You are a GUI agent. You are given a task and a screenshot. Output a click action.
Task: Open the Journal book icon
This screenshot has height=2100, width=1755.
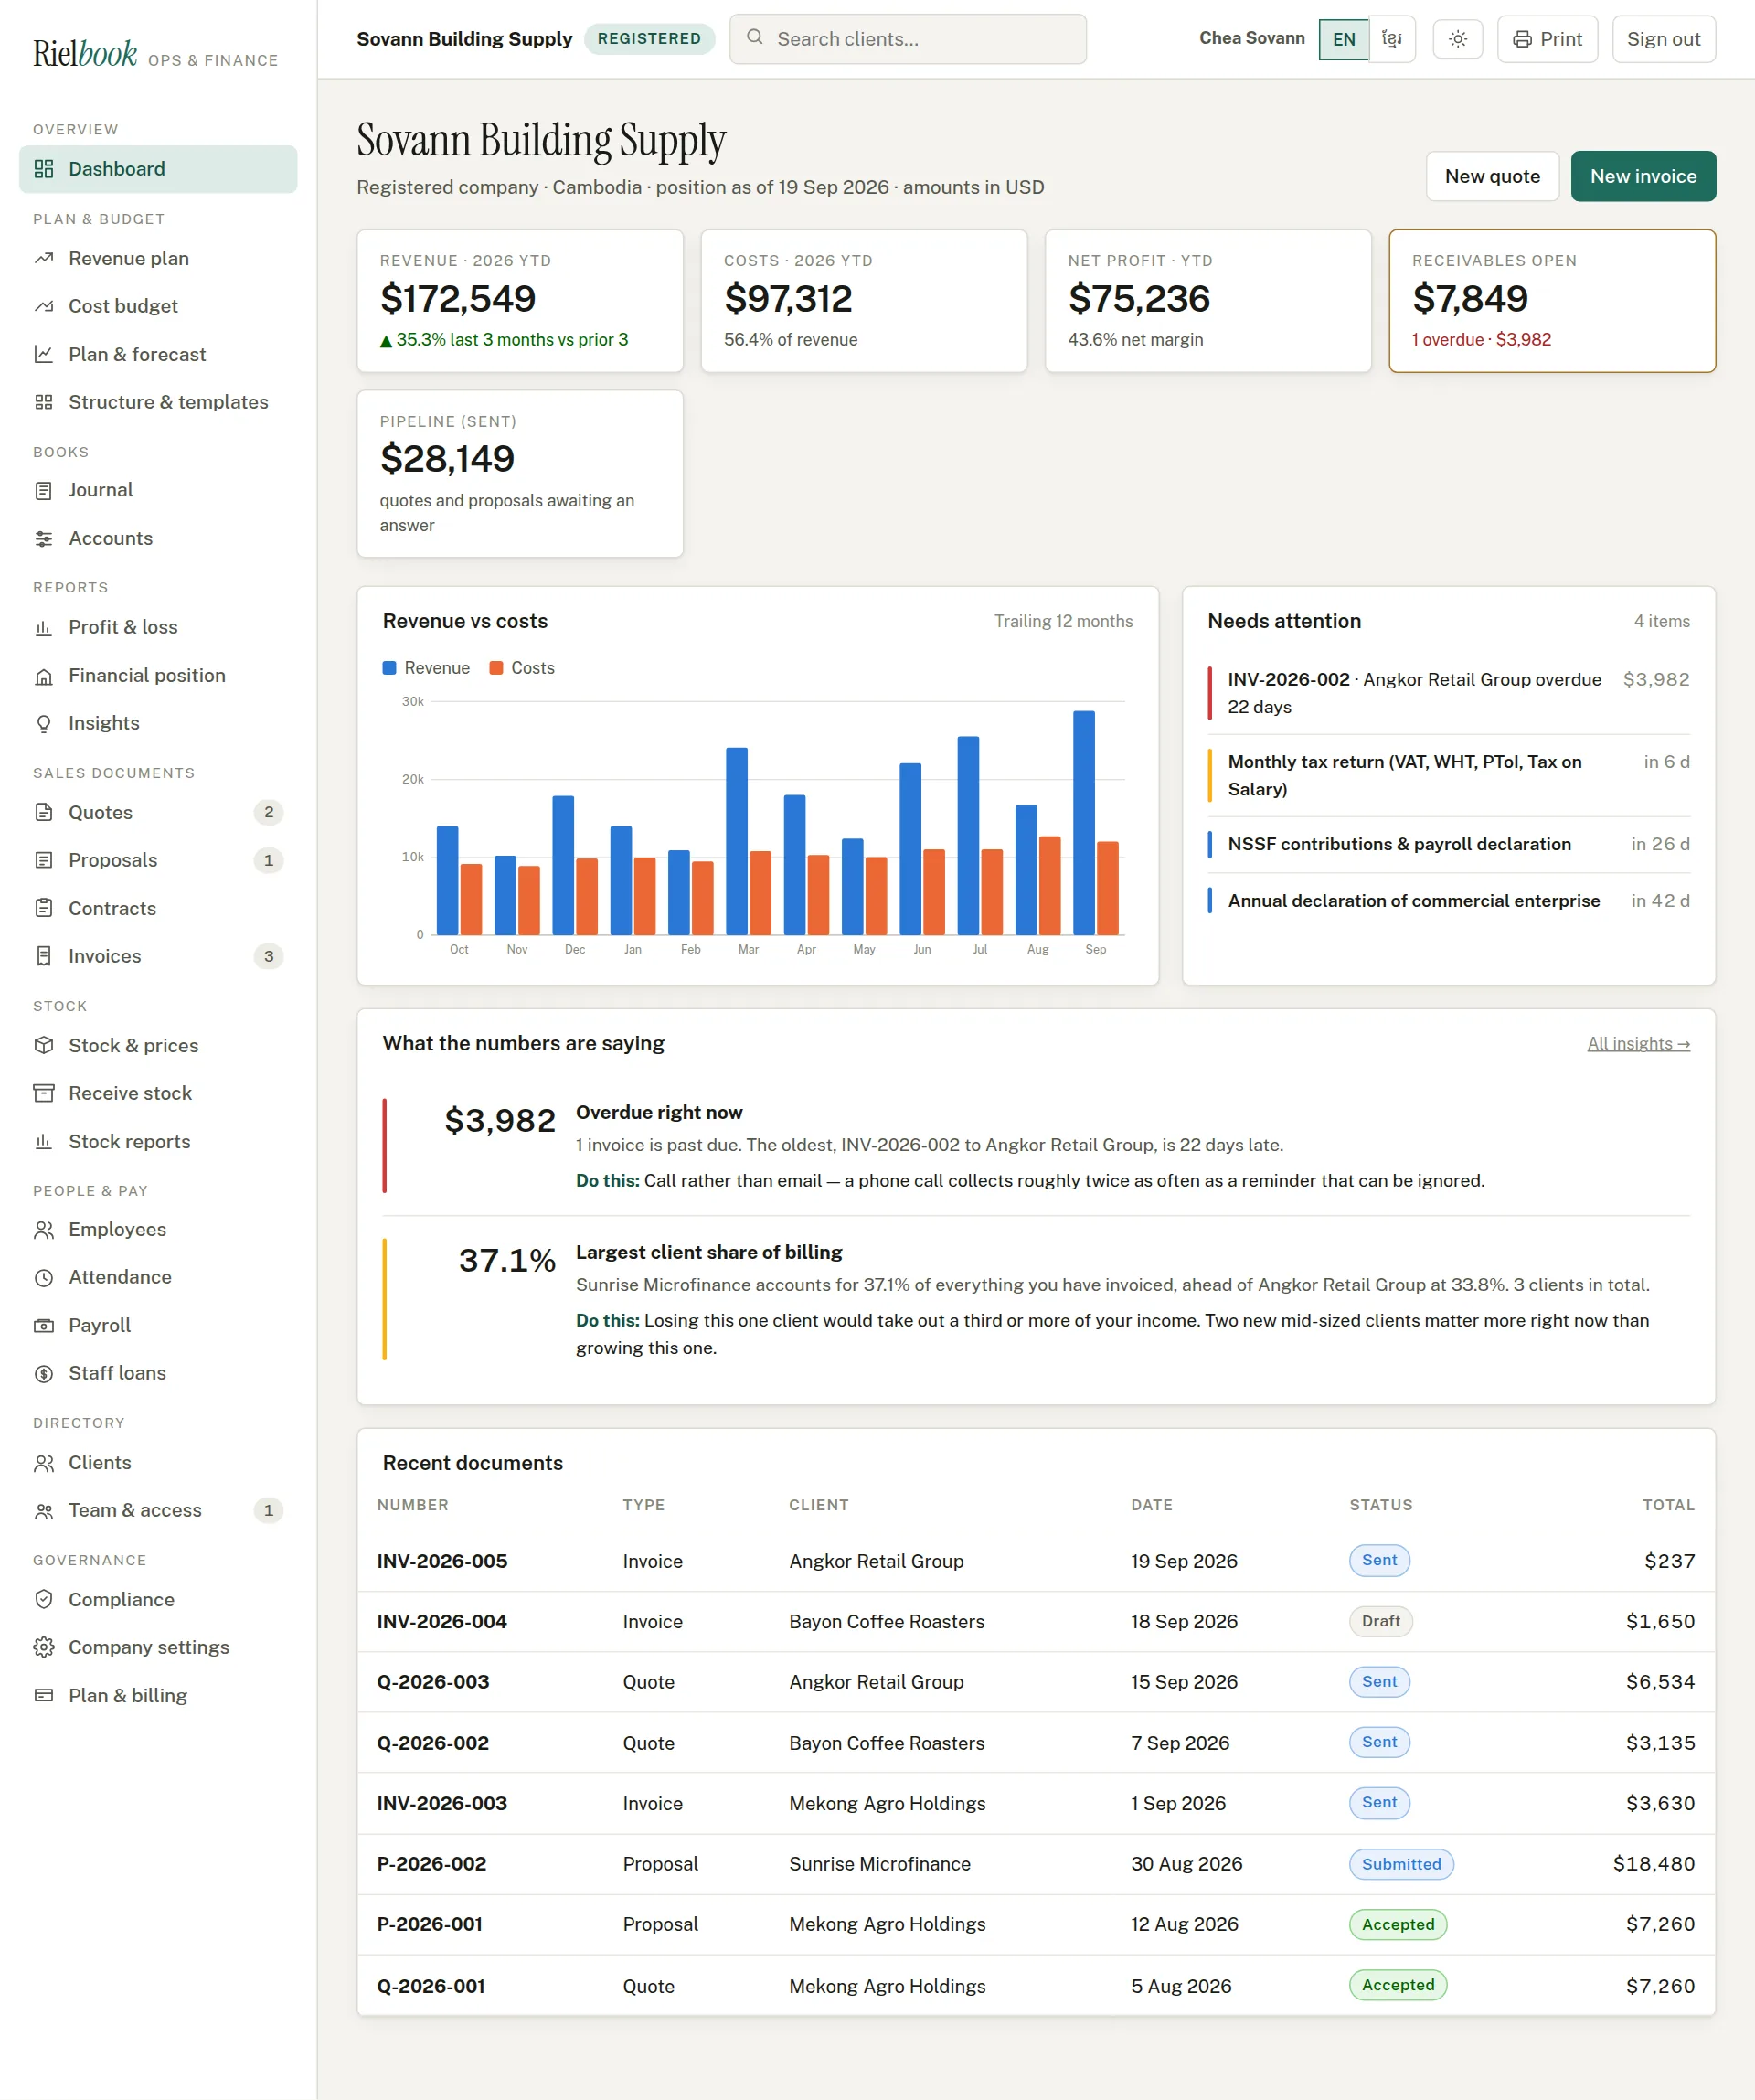43,490
